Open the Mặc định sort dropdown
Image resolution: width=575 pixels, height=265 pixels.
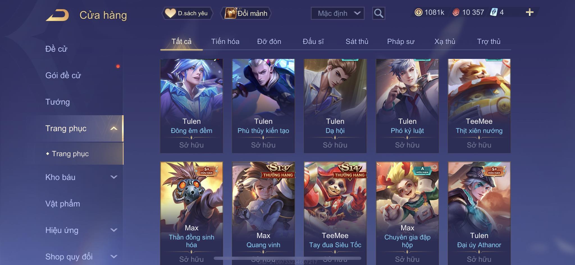pyautogui.click(x=337, y=13)
